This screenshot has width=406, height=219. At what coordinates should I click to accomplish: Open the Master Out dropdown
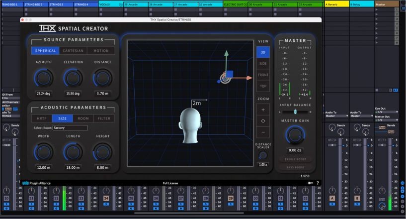click(387, 120)
